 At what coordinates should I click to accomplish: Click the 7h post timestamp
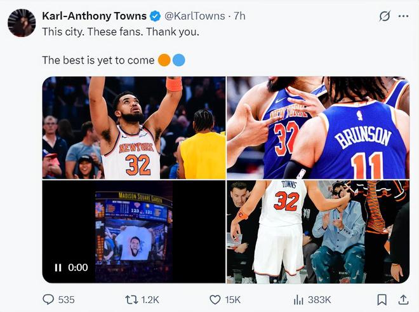pos(239,16)
